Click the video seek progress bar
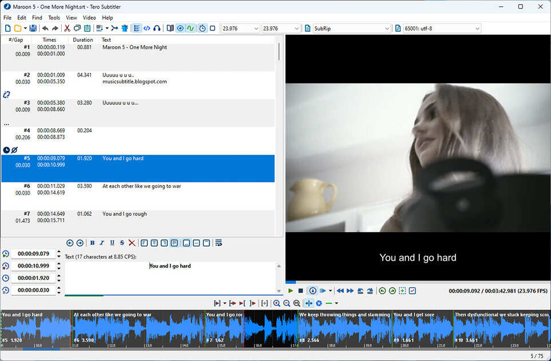Viewport: 551px width, 361px height. point(418,282)
